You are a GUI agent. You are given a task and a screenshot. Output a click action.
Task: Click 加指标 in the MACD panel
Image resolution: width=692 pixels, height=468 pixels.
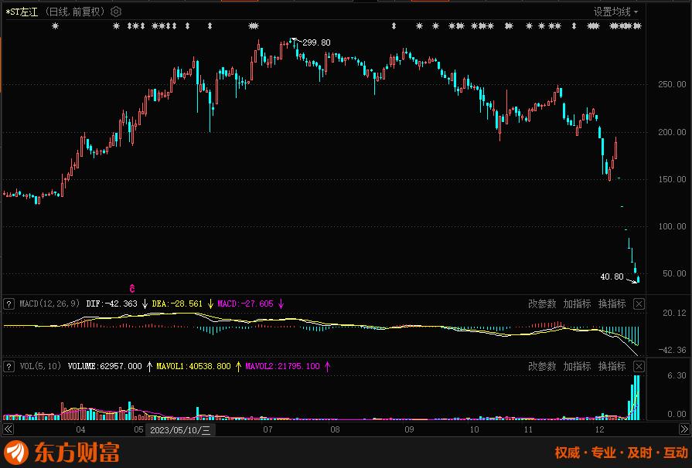[x=577, y=304]
